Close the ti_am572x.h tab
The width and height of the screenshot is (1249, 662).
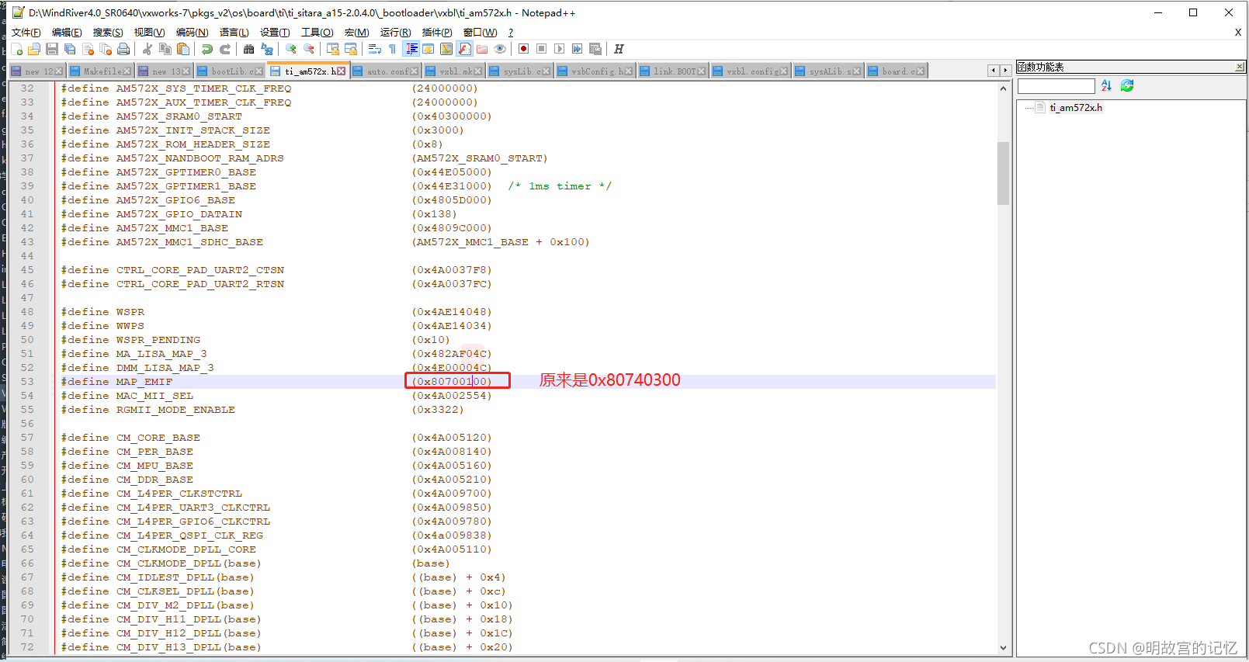pyautogui.click(x=341, y=71)
